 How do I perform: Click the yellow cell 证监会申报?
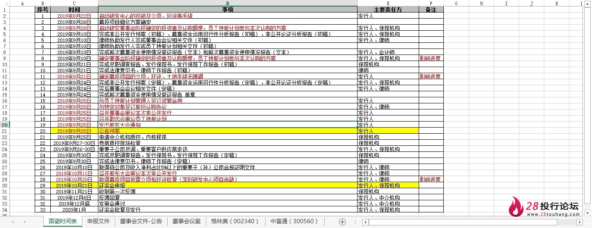pos(228,185)
